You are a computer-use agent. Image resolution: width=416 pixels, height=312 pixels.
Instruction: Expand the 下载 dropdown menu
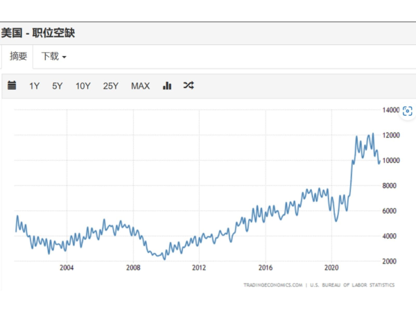(x=54, y=56)
